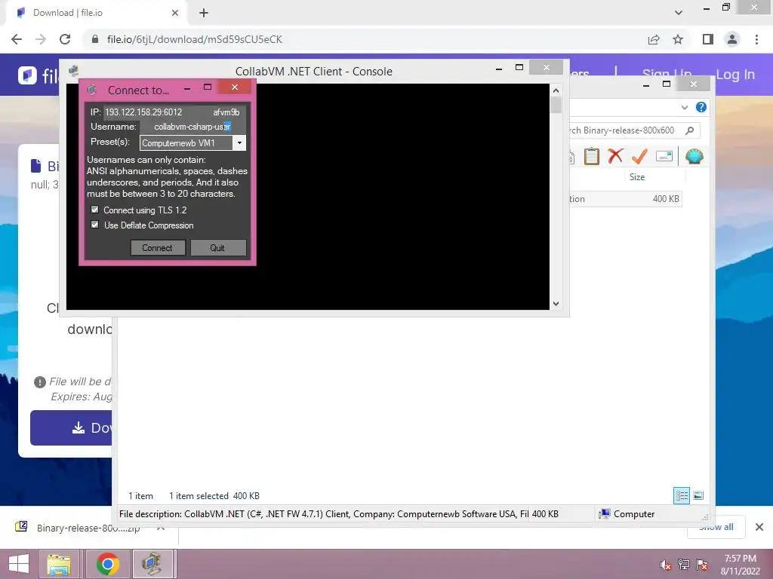Click Chrome back arrow
Screen dimensions: 773x579
click(17, 39)
